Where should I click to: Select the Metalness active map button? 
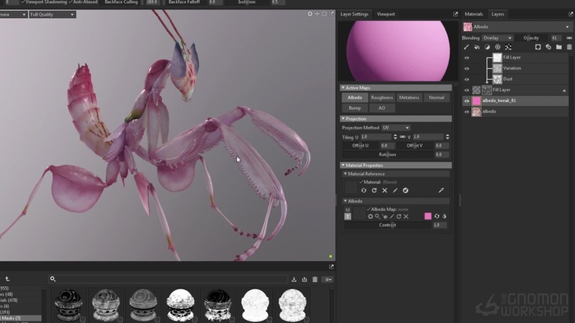click(x=408, y=97)
